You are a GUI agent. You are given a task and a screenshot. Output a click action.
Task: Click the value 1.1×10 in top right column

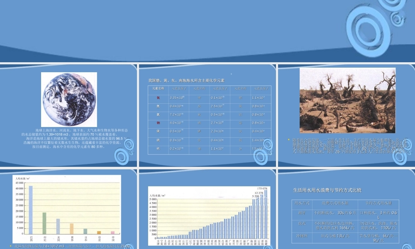coord(258,98)
